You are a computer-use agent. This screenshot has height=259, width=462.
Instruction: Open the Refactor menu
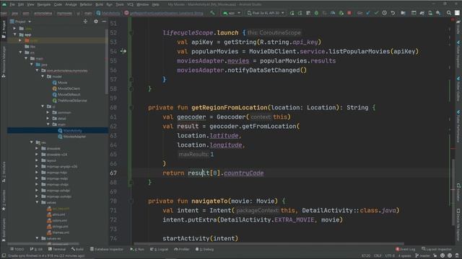(86, 4)
